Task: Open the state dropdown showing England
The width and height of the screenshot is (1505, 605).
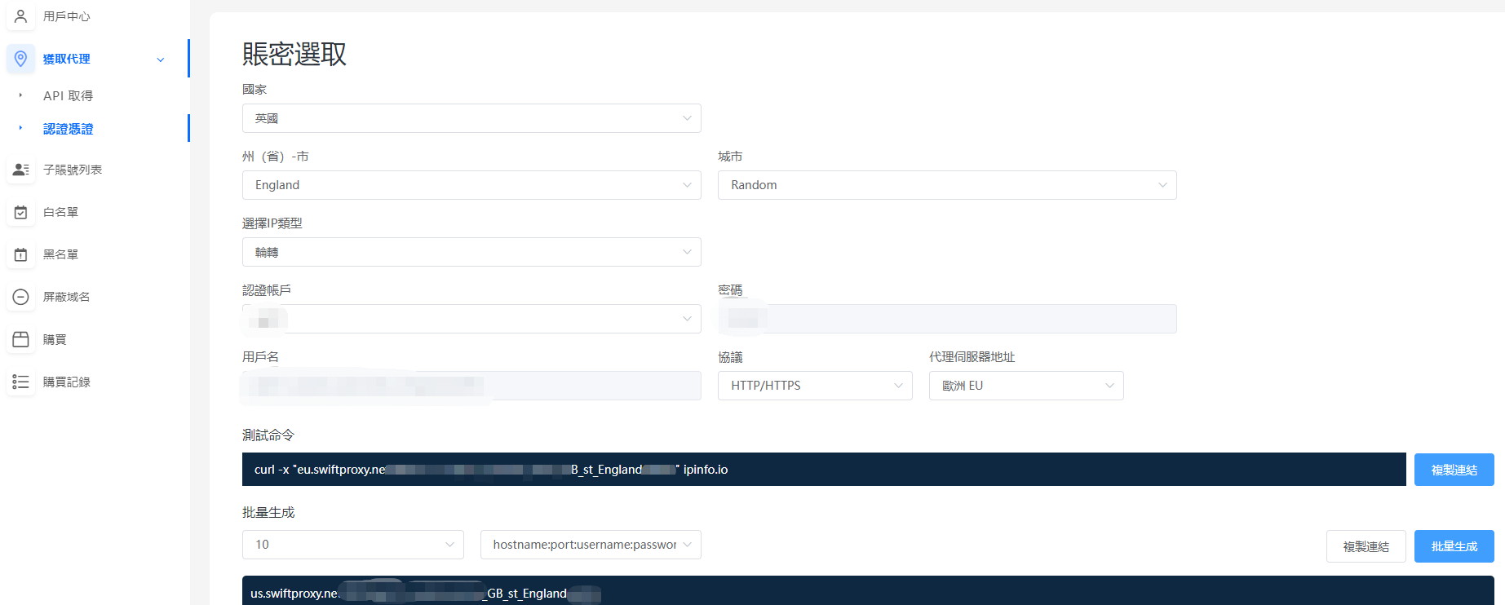Action: 471,185
